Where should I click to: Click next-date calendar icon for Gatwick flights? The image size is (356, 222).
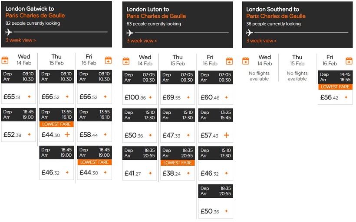click(x=108, y=60)
